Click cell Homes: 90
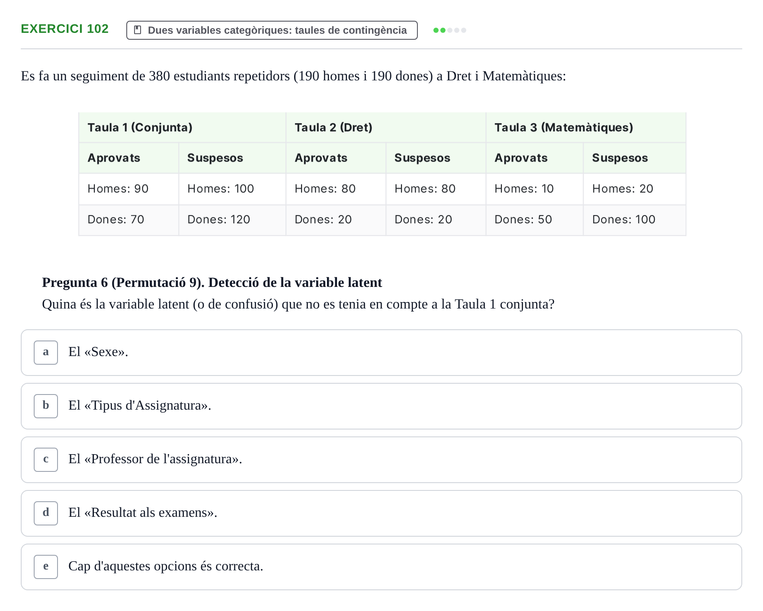763x611 pixels. pos(129,189)
